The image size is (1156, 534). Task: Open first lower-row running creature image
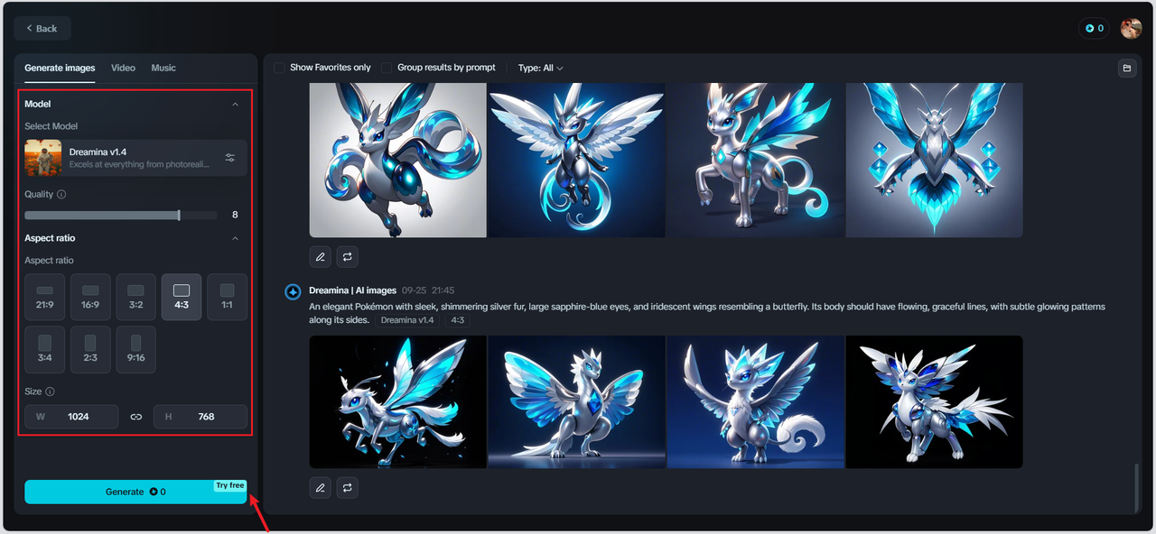[x=398, y=401]
